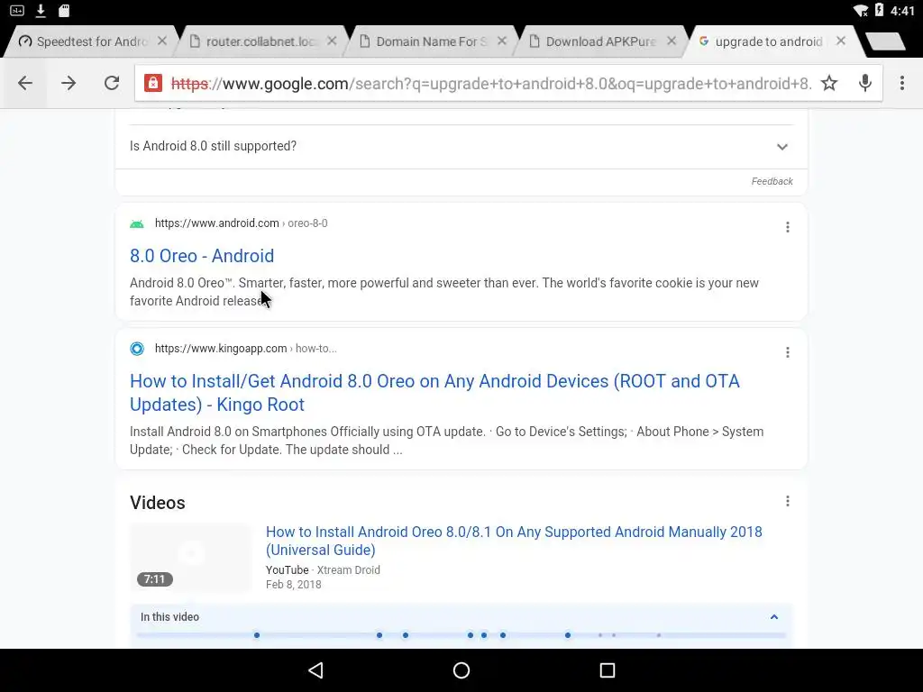923x692 pixels.
Task: Tap the Wi-Fi status icon
Action: point(861,10)
